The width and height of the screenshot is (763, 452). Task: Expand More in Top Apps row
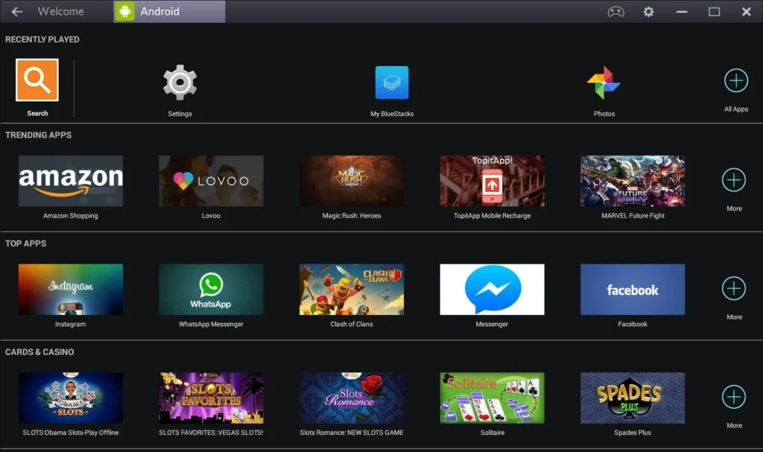734,288
